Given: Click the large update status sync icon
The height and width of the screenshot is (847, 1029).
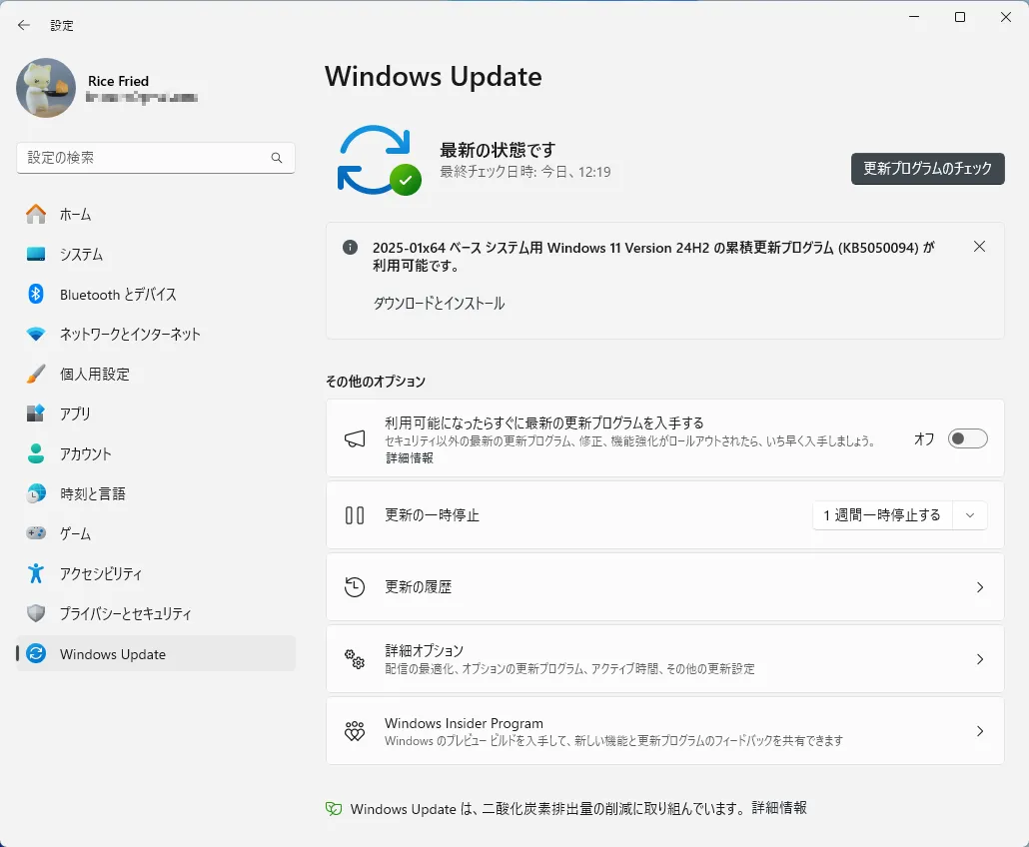Looking at the screenshot, I should click(x=379, y=160).
